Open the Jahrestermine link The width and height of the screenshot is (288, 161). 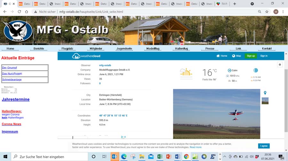tap(16, 100)
